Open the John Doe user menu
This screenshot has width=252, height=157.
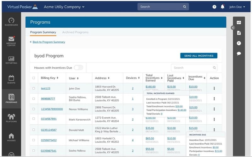pos(237,7)
